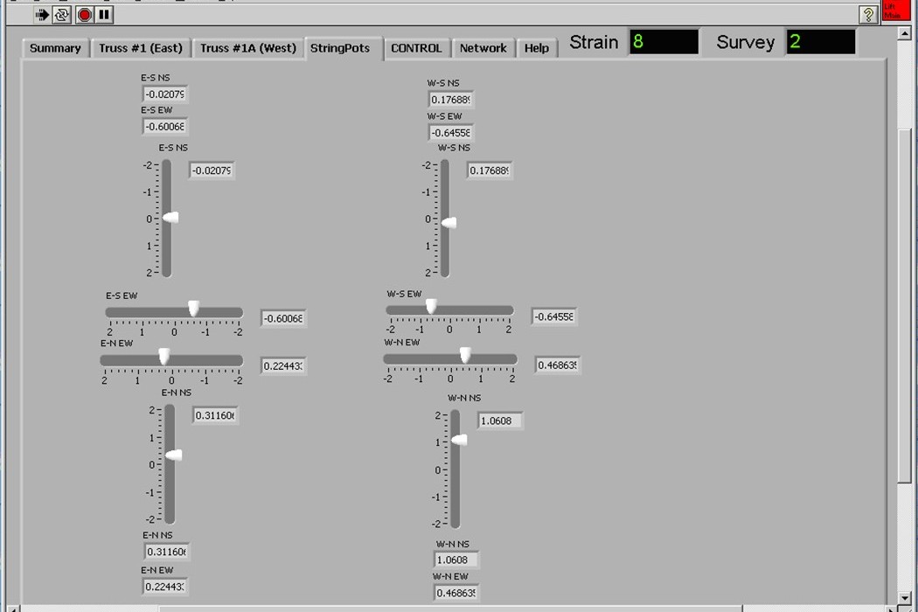Click the E-S NS vertical slider handle
This screenshot has width=918, height=612.
pyautogui.click(x=170, y=218)
